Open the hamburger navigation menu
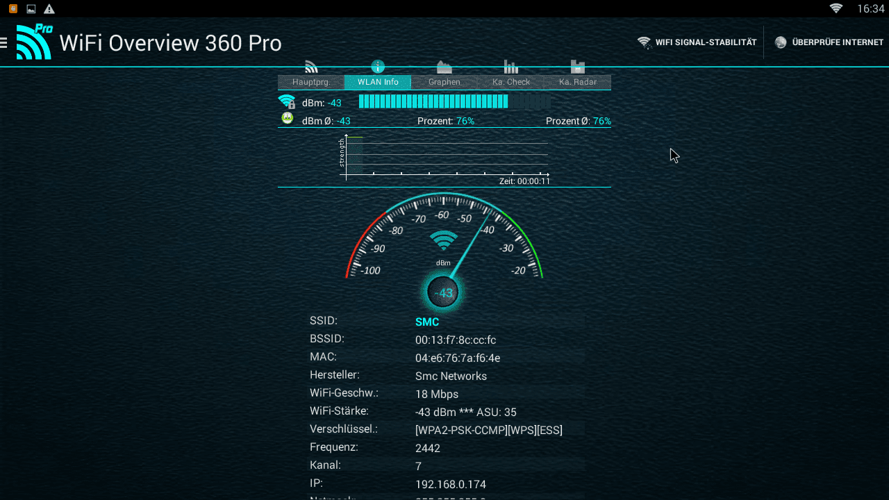This screenshot has width=889, height=500. pyautogui.click(x=4, y=43)
